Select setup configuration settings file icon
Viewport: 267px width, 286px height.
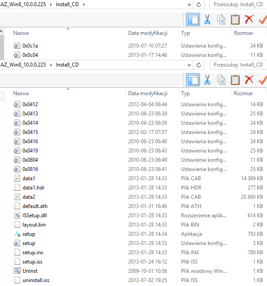point(17,243)
